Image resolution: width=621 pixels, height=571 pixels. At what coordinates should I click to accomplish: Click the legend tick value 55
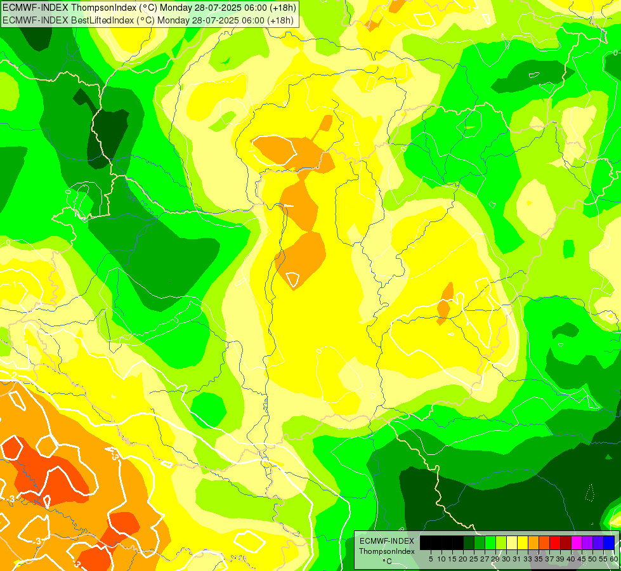pyautogui.click(x=604, y=559)
